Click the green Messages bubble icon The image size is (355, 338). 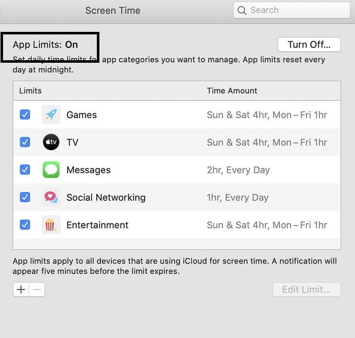(x=51, y=170)
